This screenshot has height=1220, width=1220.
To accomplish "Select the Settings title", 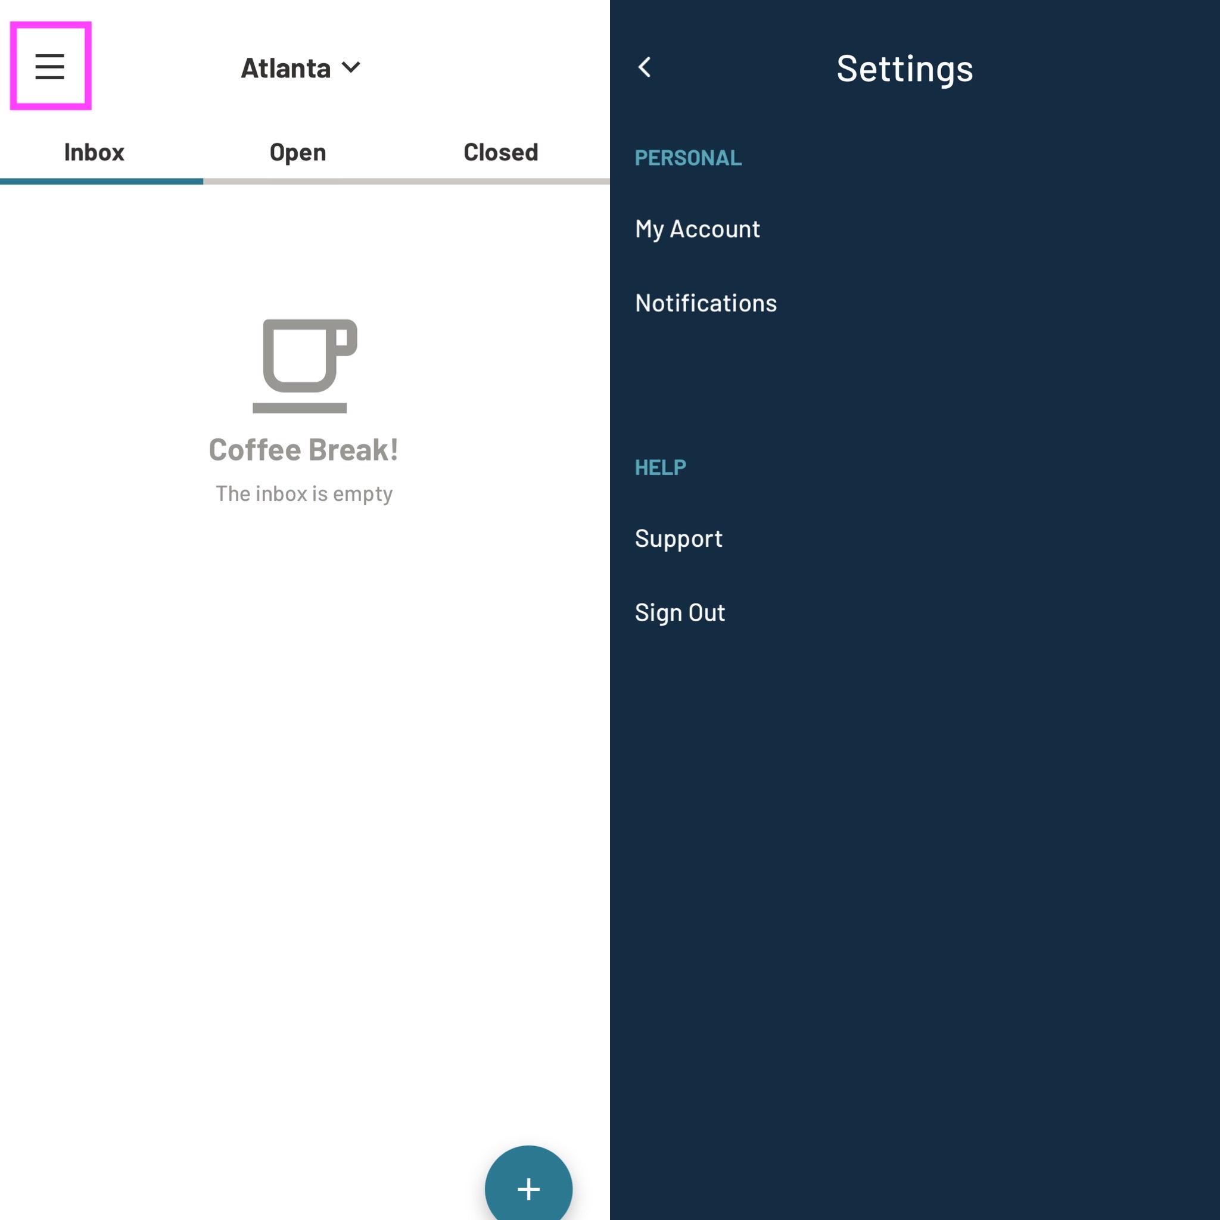I will [x=904, y=68].
